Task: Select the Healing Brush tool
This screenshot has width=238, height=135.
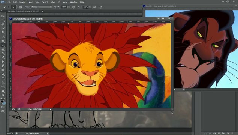Action: (x=3, y=41)
